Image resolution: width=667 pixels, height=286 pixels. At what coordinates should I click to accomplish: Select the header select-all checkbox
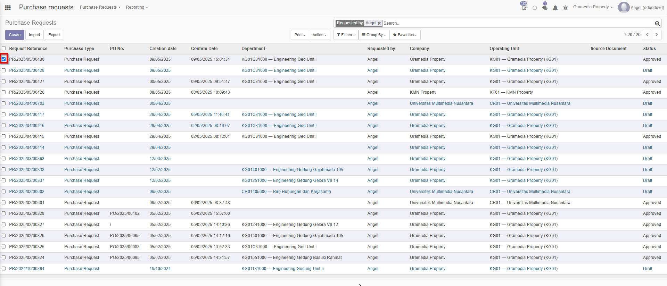[4, 49]
